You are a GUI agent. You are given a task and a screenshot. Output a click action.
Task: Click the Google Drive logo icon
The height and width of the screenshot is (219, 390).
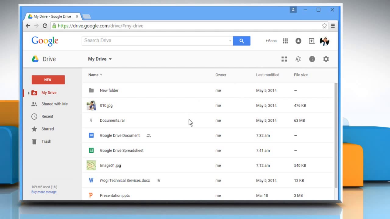[35, 59]
